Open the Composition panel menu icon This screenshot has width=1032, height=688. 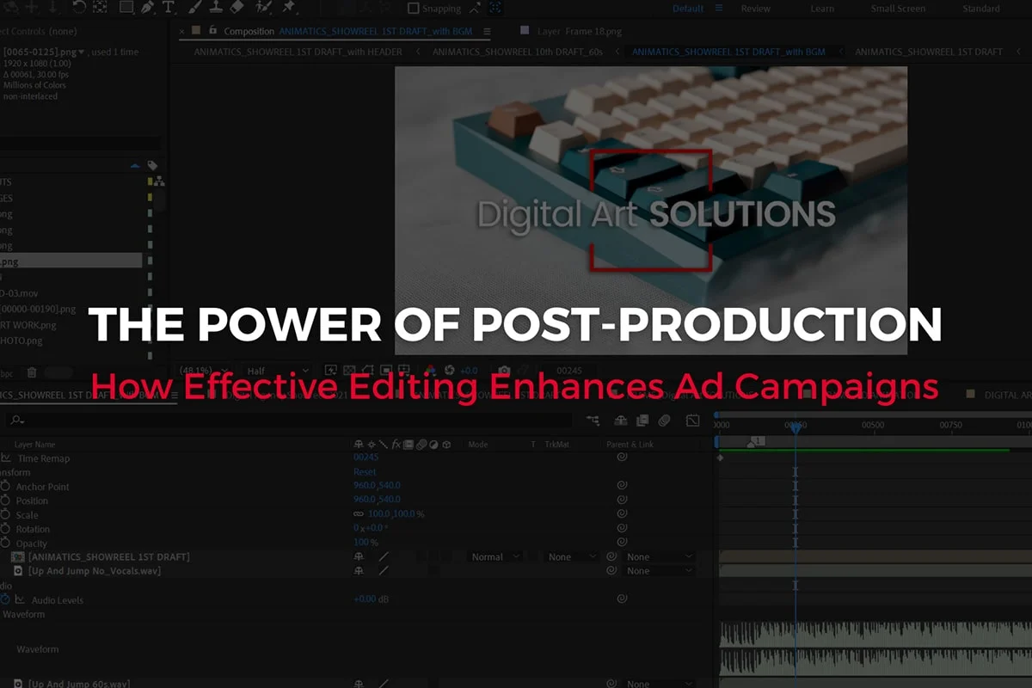pyautogui.click(x=487, y=31)
